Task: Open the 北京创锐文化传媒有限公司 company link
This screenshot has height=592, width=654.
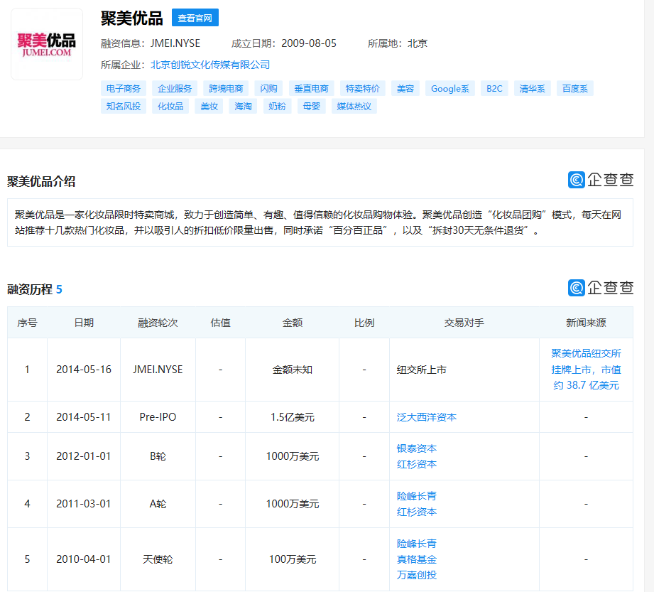Action: tap(210, 65)
